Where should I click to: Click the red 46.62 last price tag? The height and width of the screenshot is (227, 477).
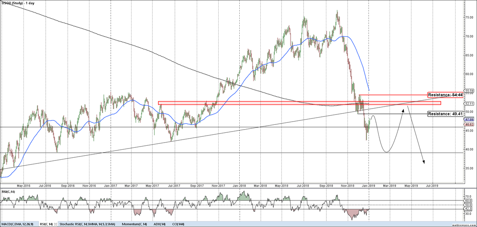pyautogui.click(x=469, y=124)
